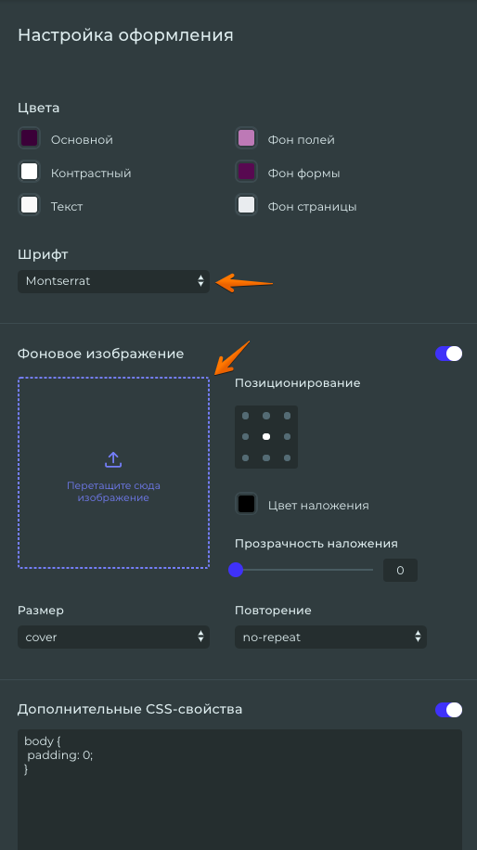Click the overlay opacity value field

click(400, 571)
